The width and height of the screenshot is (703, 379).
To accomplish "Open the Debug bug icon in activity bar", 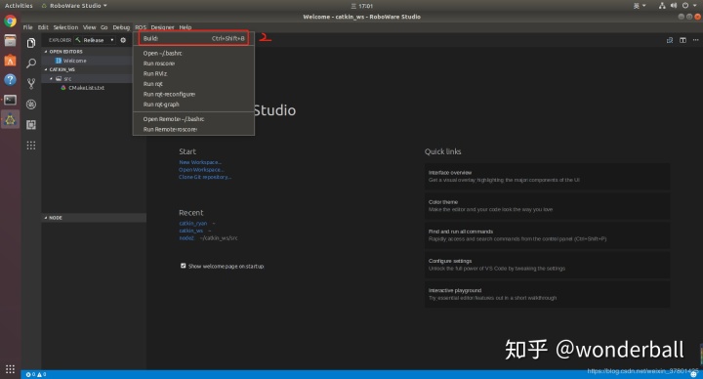I will click(x=31, y=105).
